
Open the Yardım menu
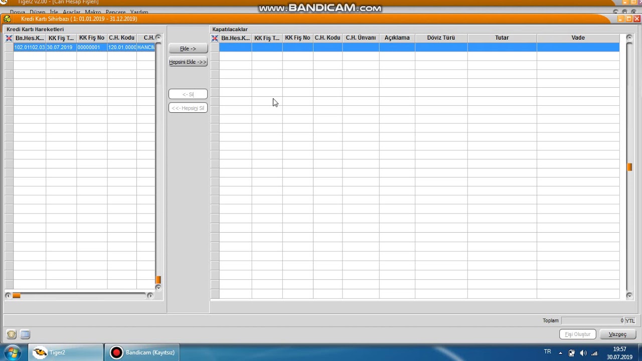(139, 12)
